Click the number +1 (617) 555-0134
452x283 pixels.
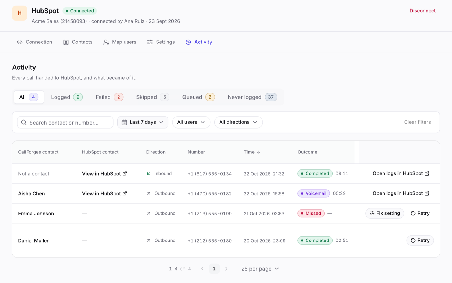pyautogui.click(x=210, y=174)
